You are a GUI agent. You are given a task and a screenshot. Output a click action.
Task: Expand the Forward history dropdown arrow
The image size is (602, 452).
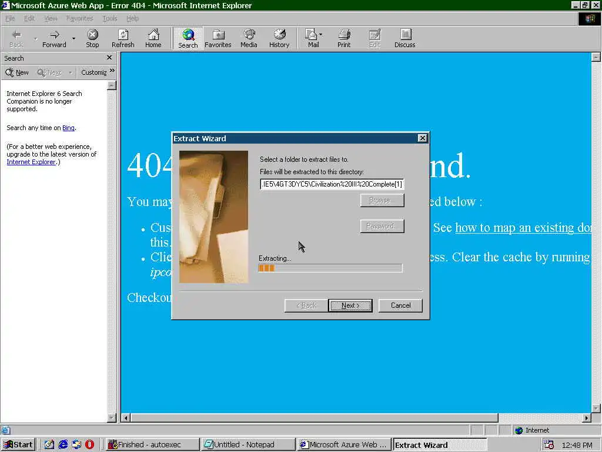pyautogui.click(x=73, y=38)
